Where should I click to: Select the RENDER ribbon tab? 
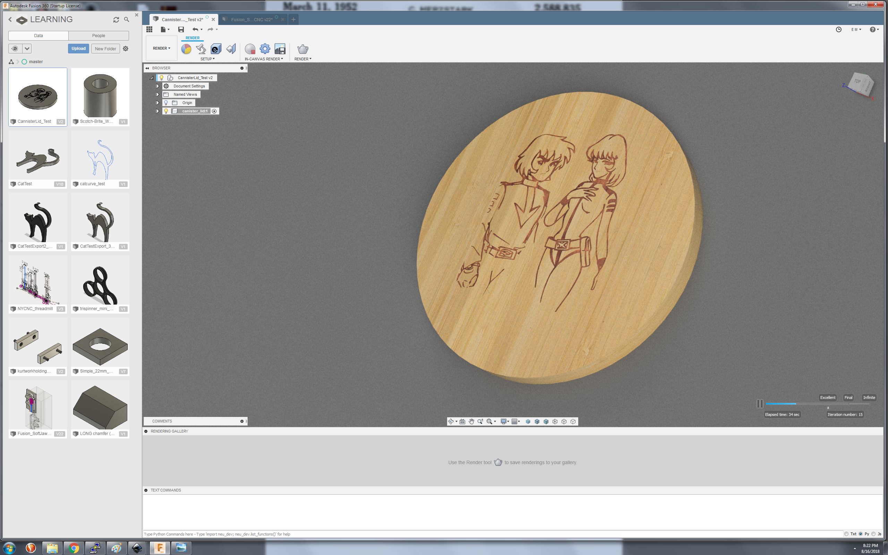pyautogui.click(x=192, y=38)
